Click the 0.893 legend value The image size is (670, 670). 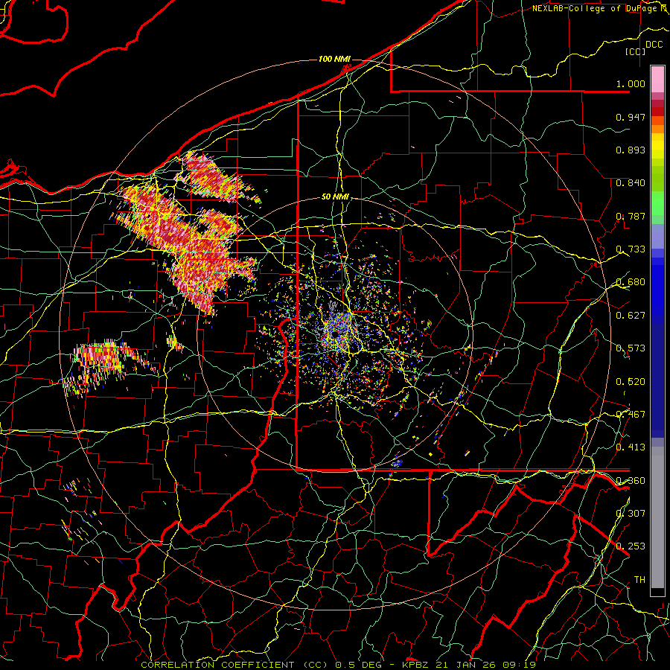click(x=631, y=150)
